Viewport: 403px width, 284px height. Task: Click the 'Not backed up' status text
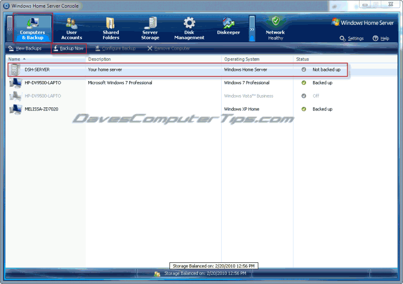point(327,70)
